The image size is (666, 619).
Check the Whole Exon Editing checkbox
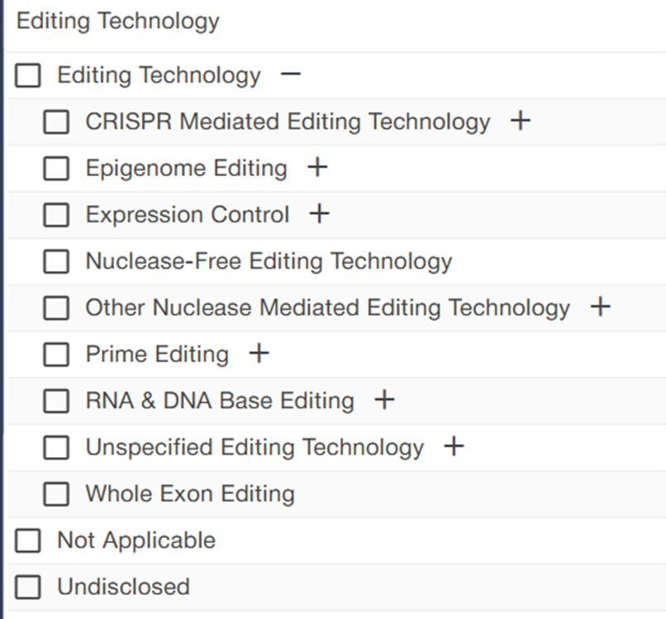pyautogui.click(x=56, y=494)
